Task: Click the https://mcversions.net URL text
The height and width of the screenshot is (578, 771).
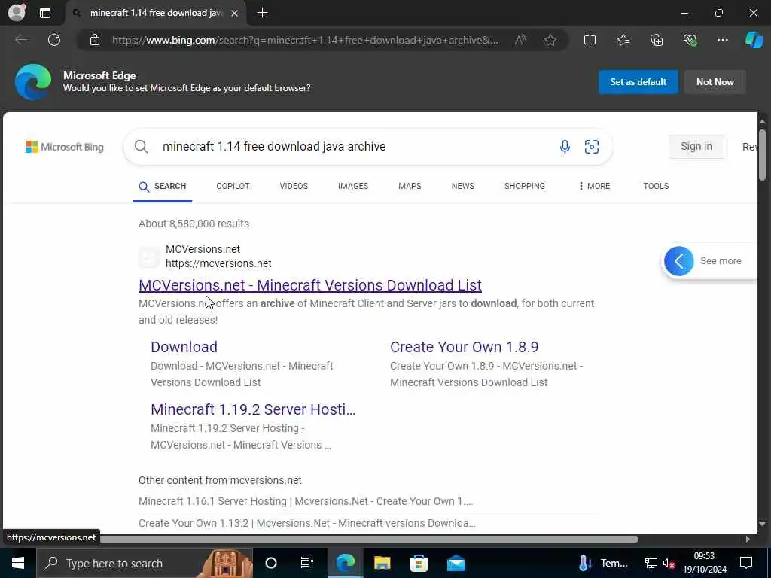Action: [x=218, y=263]
